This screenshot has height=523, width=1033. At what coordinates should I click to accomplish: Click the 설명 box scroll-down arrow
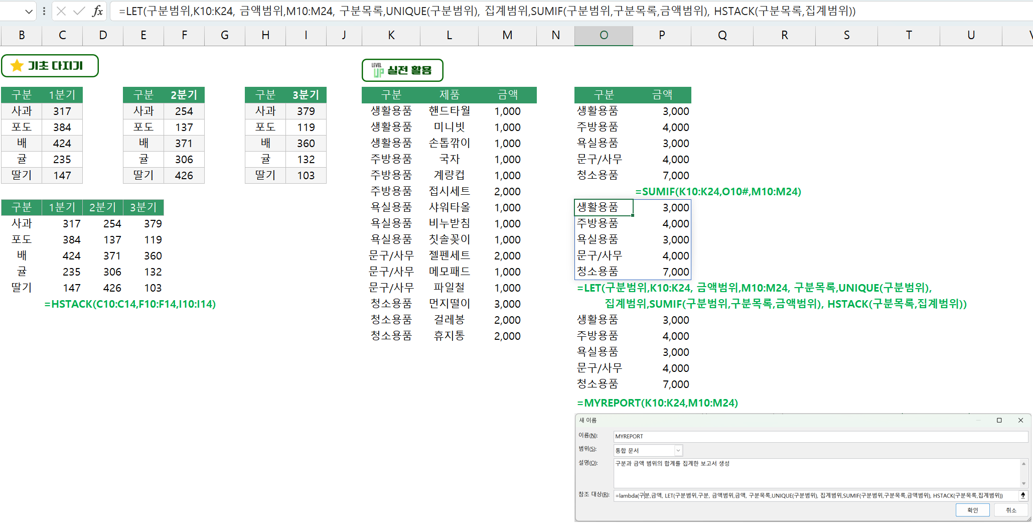click(1023, 483)
